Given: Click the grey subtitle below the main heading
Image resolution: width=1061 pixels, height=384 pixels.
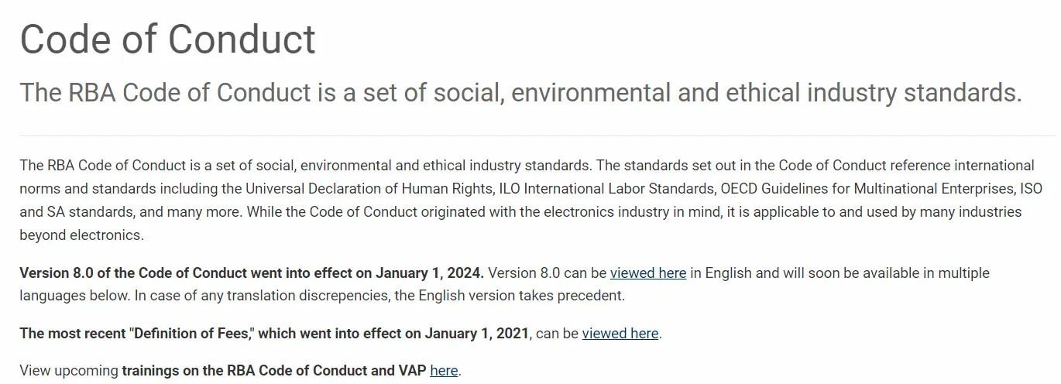Looking at the screenshot, I should point(520,93).
